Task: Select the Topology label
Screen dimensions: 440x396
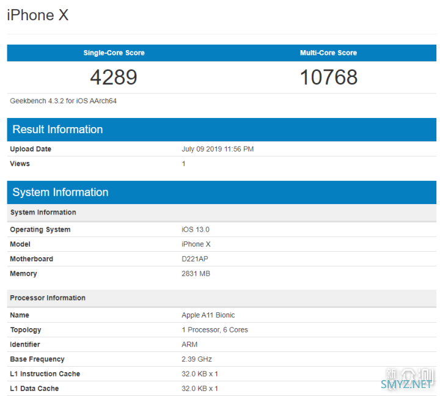Action: [x=26, y=330]
